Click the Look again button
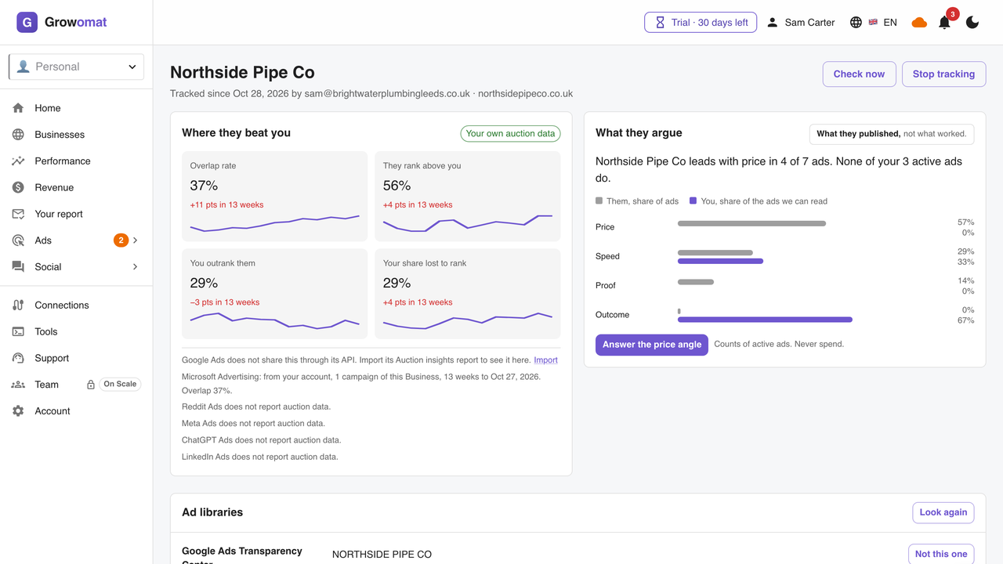The height and width of the screenshot is (564, 1003). [x=943, y=512]
